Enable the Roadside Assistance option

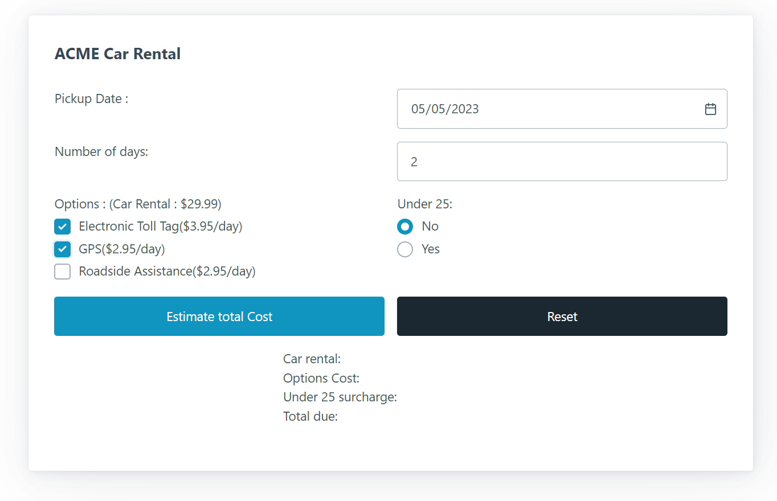[x=62, y=272]
